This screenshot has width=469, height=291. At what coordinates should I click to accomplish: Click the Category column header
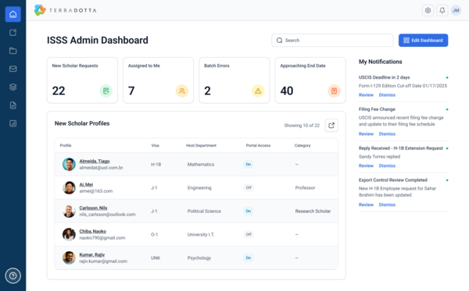tap(303, 145)
